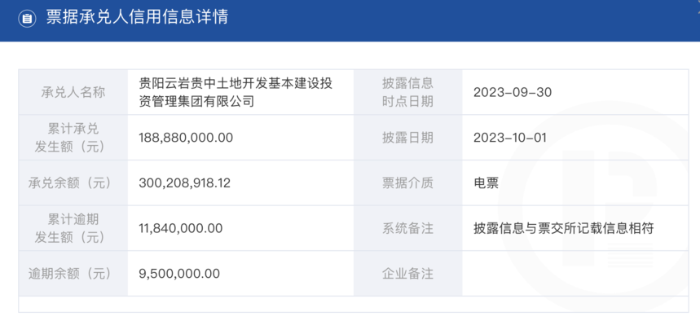The height and width of the screenshot is (321, 700).
Task: Click the 逾期余额（元） label
Action: click(73, 273)
